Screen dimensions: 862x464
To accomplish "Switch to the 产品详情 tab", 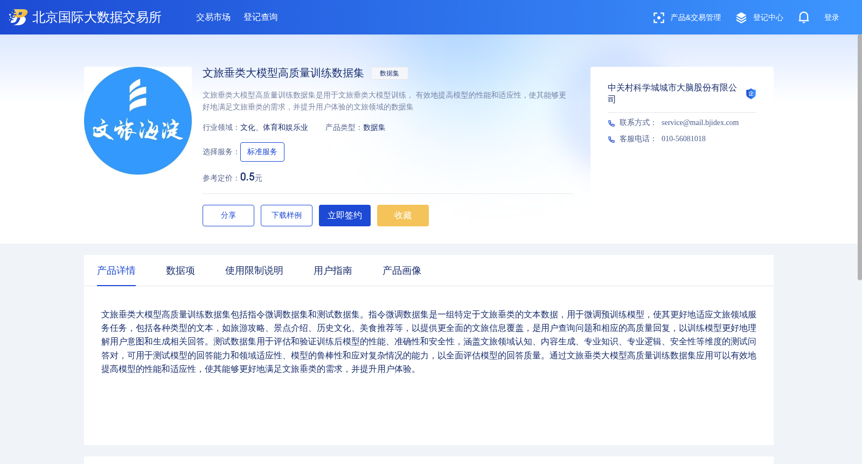I will click(116, 271).
